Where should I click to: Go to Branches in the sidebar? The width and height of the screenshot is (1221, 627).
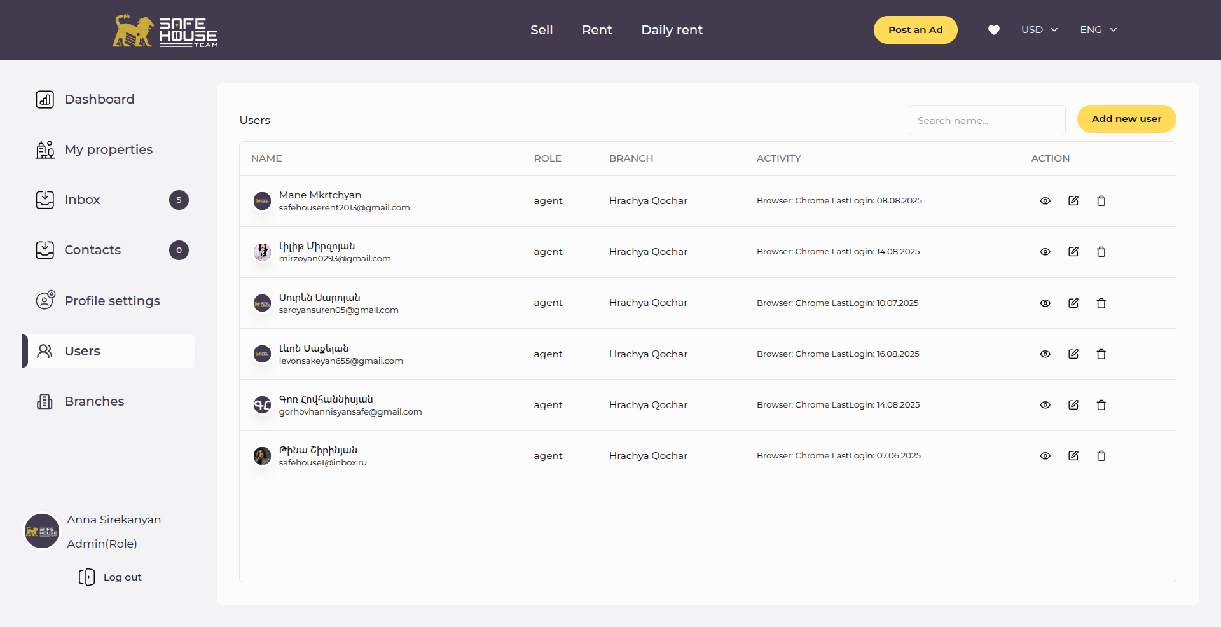94,401
